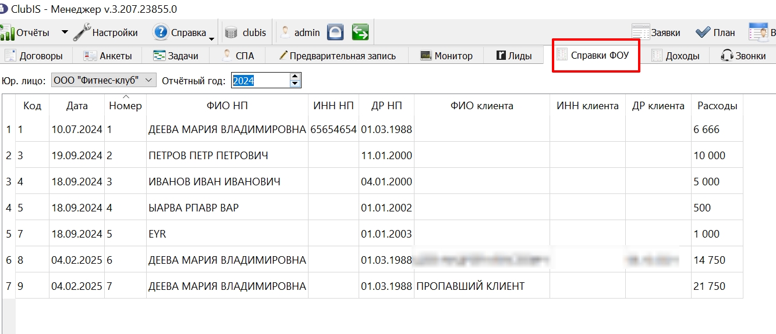Select row header number 1

[x=9, y=130]
